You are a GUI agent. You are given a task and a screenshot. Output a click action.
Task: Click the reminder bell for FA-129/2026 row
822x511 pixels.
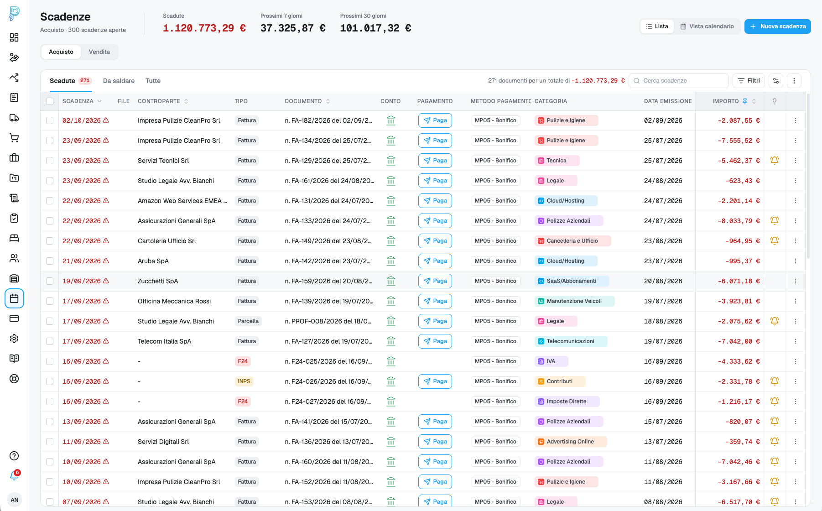[775, 161]
